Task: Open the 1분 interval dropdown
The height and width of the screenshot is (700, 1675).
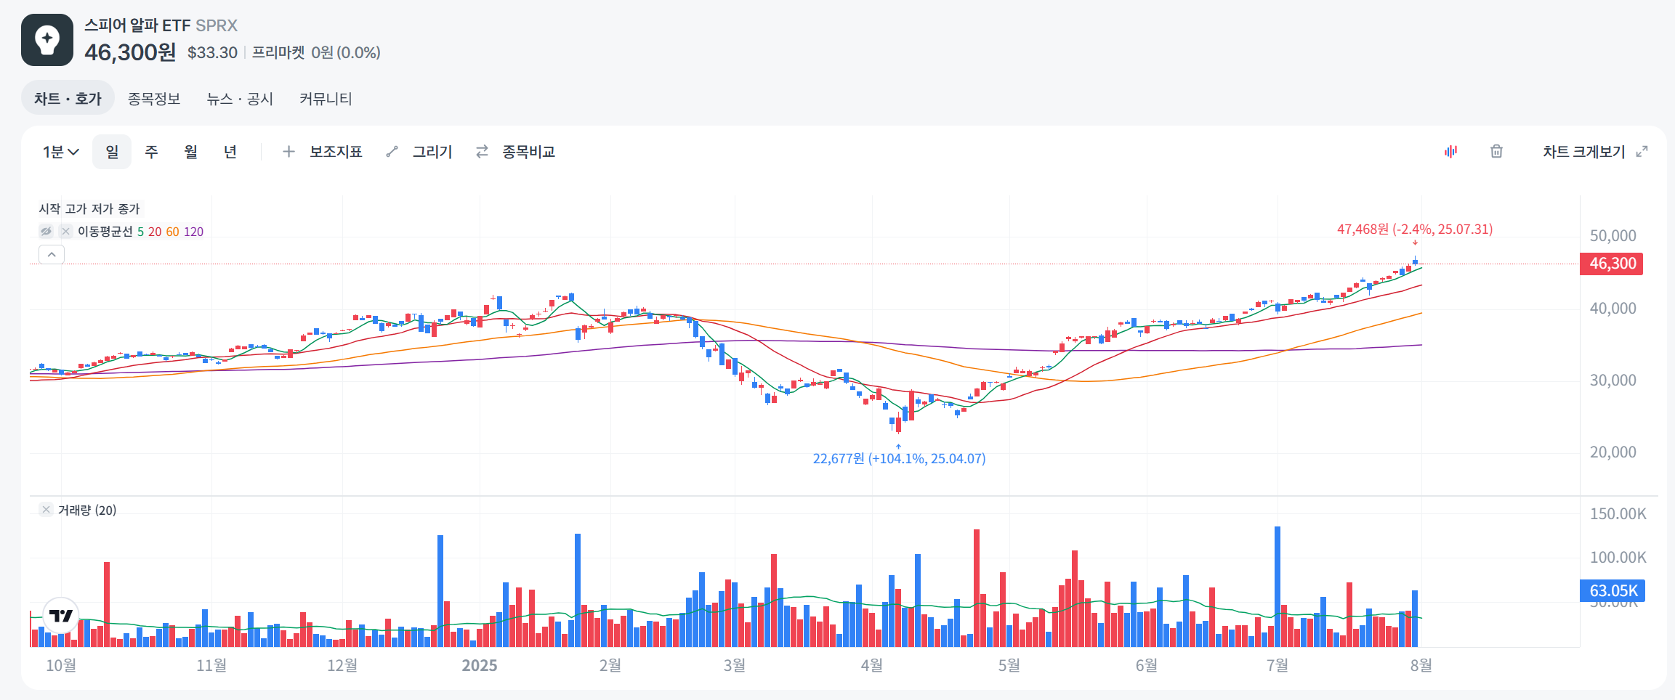Action: coord(60,152)
